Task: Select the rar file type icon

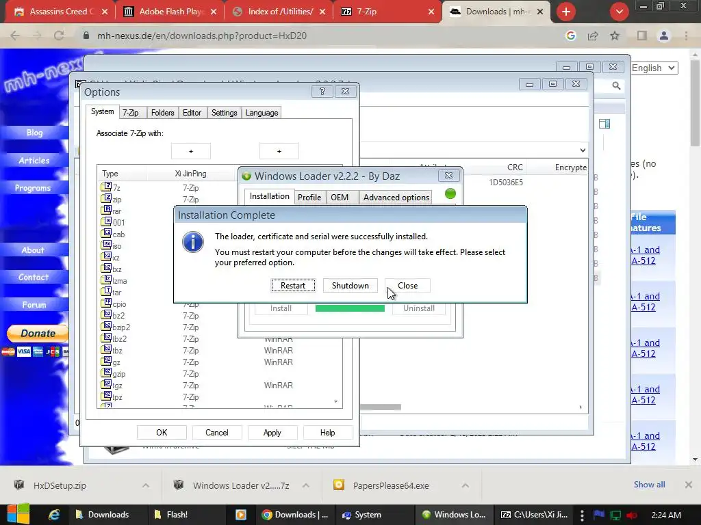Action: [x=106, y=211]
